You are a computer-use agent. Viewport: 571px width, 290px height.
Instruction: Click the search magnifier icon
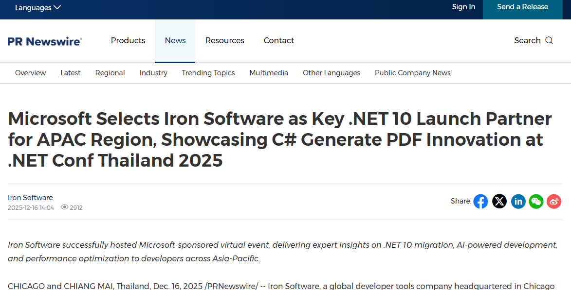coord(549,40)
